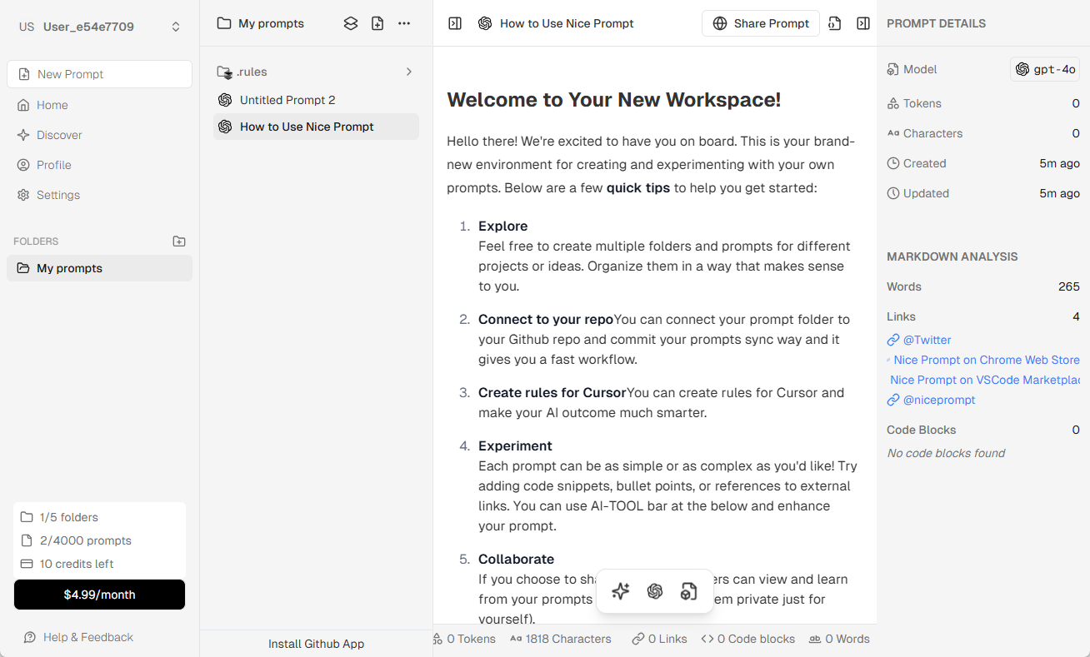
Task: Open the Discover page
Action: (x=99, y=135)
